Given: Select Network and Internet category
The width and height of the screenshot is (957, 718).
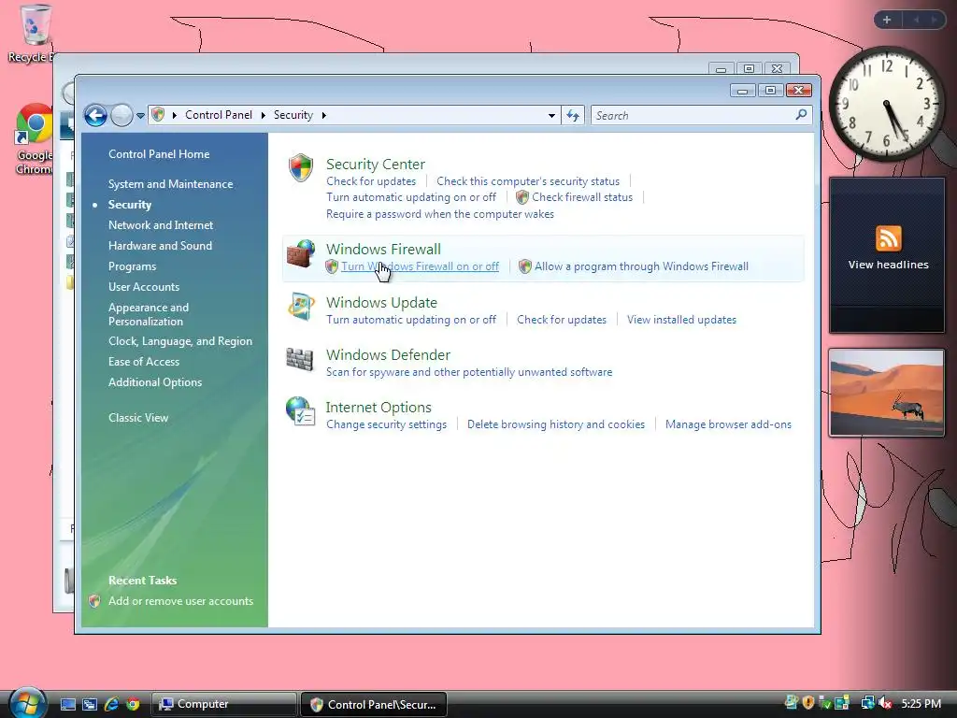Looking at the screenshot, I should coord(161,225).
